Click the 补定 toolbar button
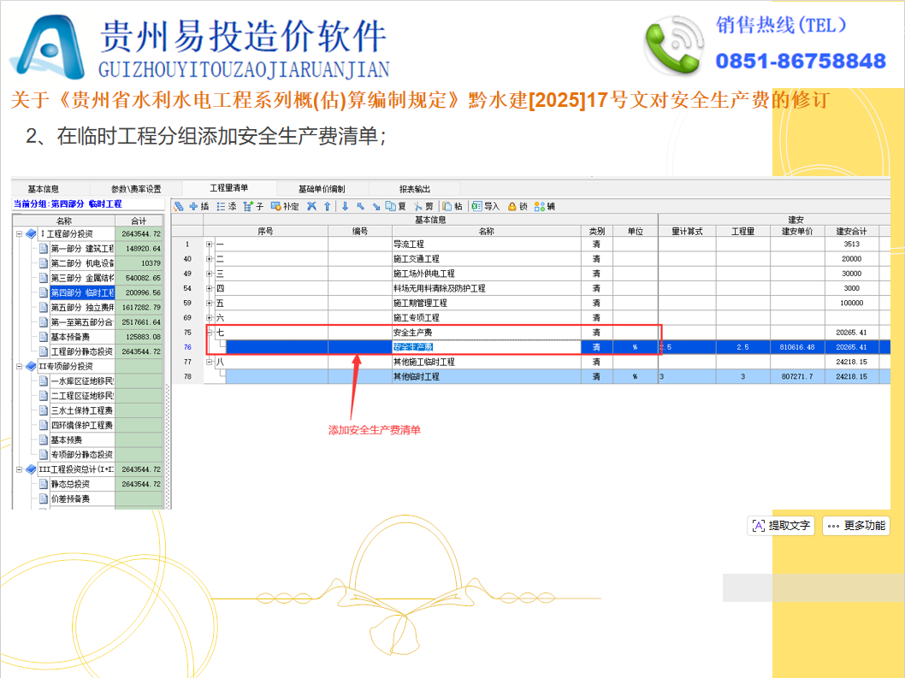This screenshot has height=678, width=905. pyautogui.click(x=285, y=206)
